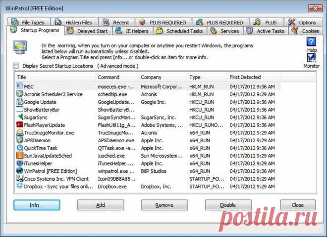The height and width of the screenshot is (237, 327).
Task: Click the Help question mark icon
Action: click(311, 42)
